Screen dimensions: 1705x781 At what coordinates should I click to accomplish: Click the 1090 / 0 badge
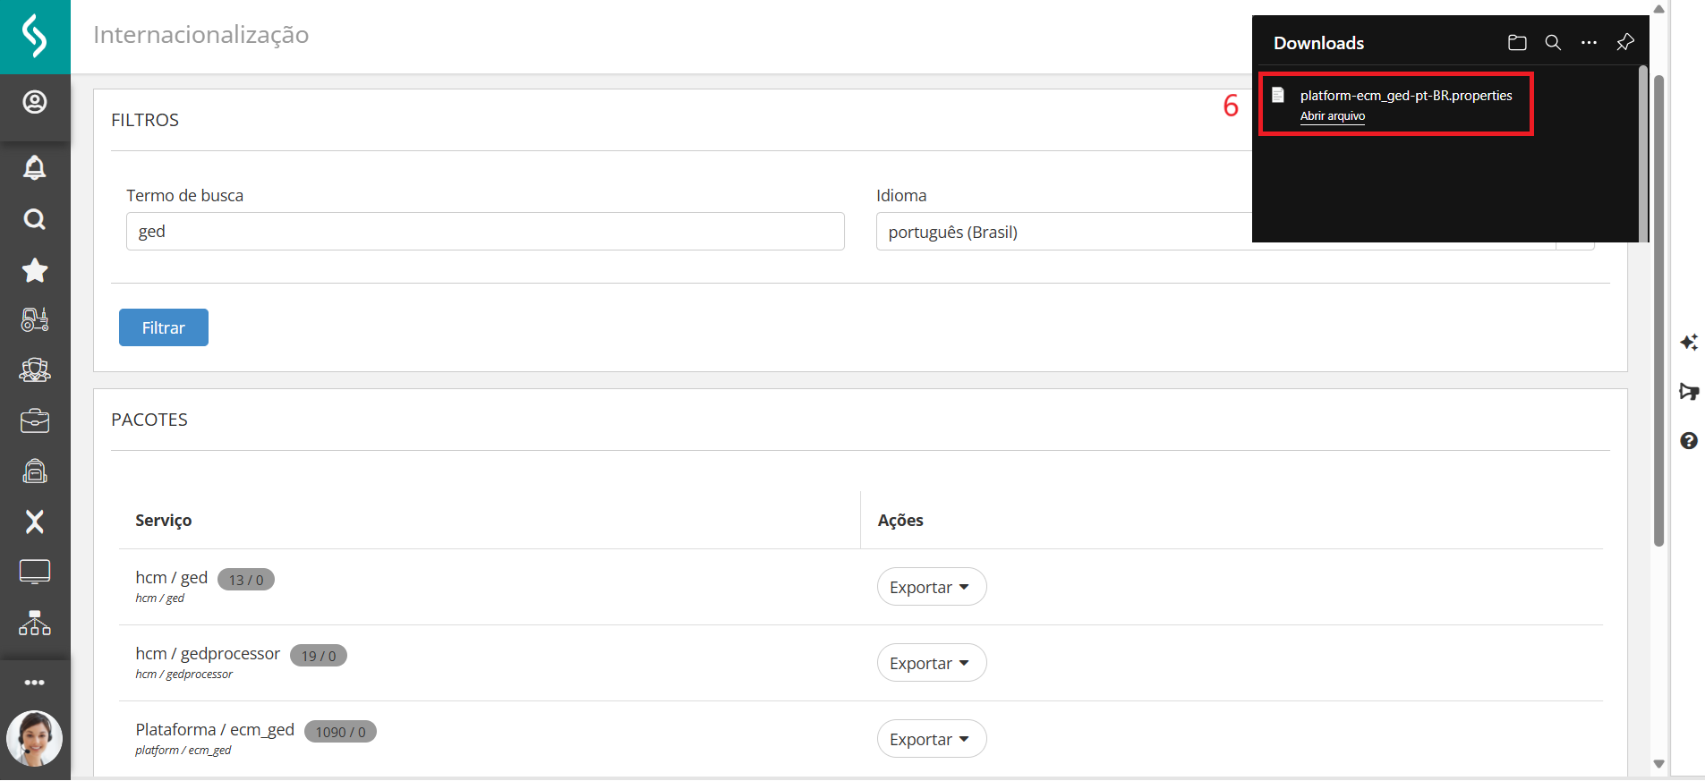[340, 732]
